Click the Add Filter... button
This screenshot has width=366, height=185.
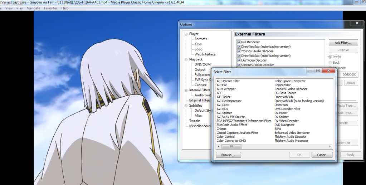[x=343, y=43]
